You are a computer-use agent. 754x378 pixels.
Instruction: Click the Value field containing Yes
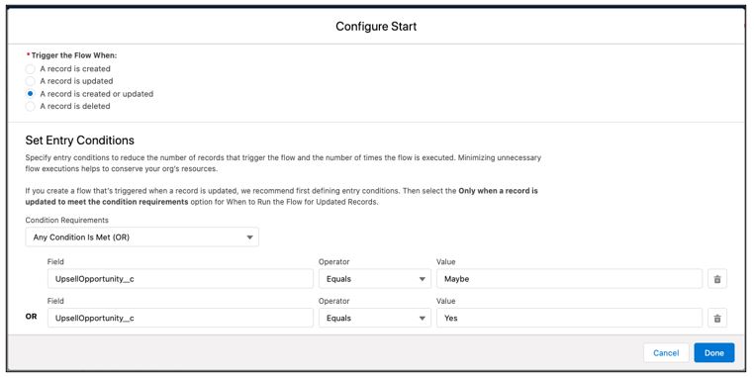(569, 318)
